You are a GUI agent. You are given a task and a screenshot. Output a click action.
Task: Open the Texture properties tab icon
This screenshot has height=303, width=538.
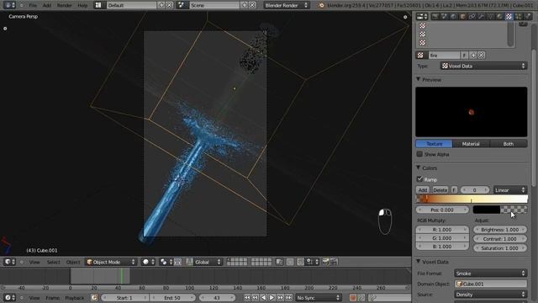tap(509, 16)
